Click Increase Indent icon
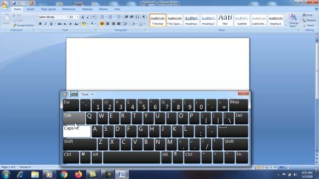The height and width of the screenshot is (179, 319). (132, 17)
